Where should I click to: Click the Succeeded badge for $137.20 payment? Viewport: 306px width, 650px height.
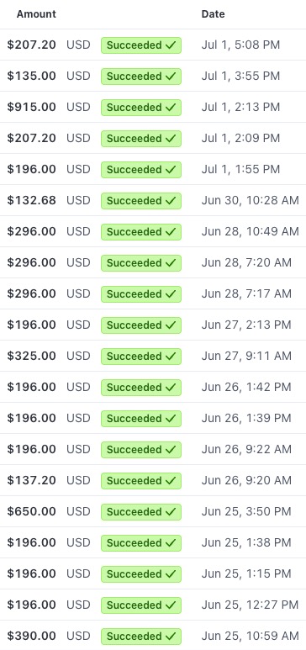click(x=141, y=480)
